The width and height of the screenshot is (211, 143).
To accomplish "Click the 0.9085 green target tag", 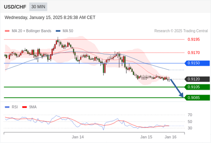I will tap(197, 98).
